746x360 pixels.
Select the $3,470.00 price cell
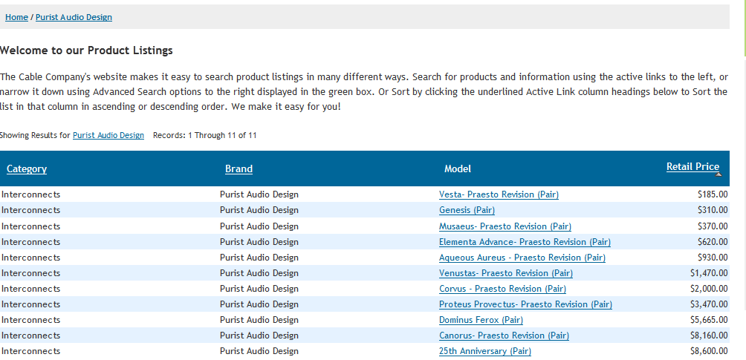point(709,304)
